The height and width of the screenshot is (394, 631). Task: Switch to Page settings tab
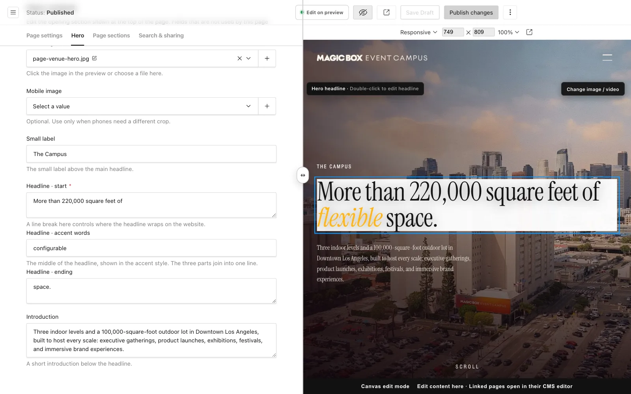click(x=45, y=35)
